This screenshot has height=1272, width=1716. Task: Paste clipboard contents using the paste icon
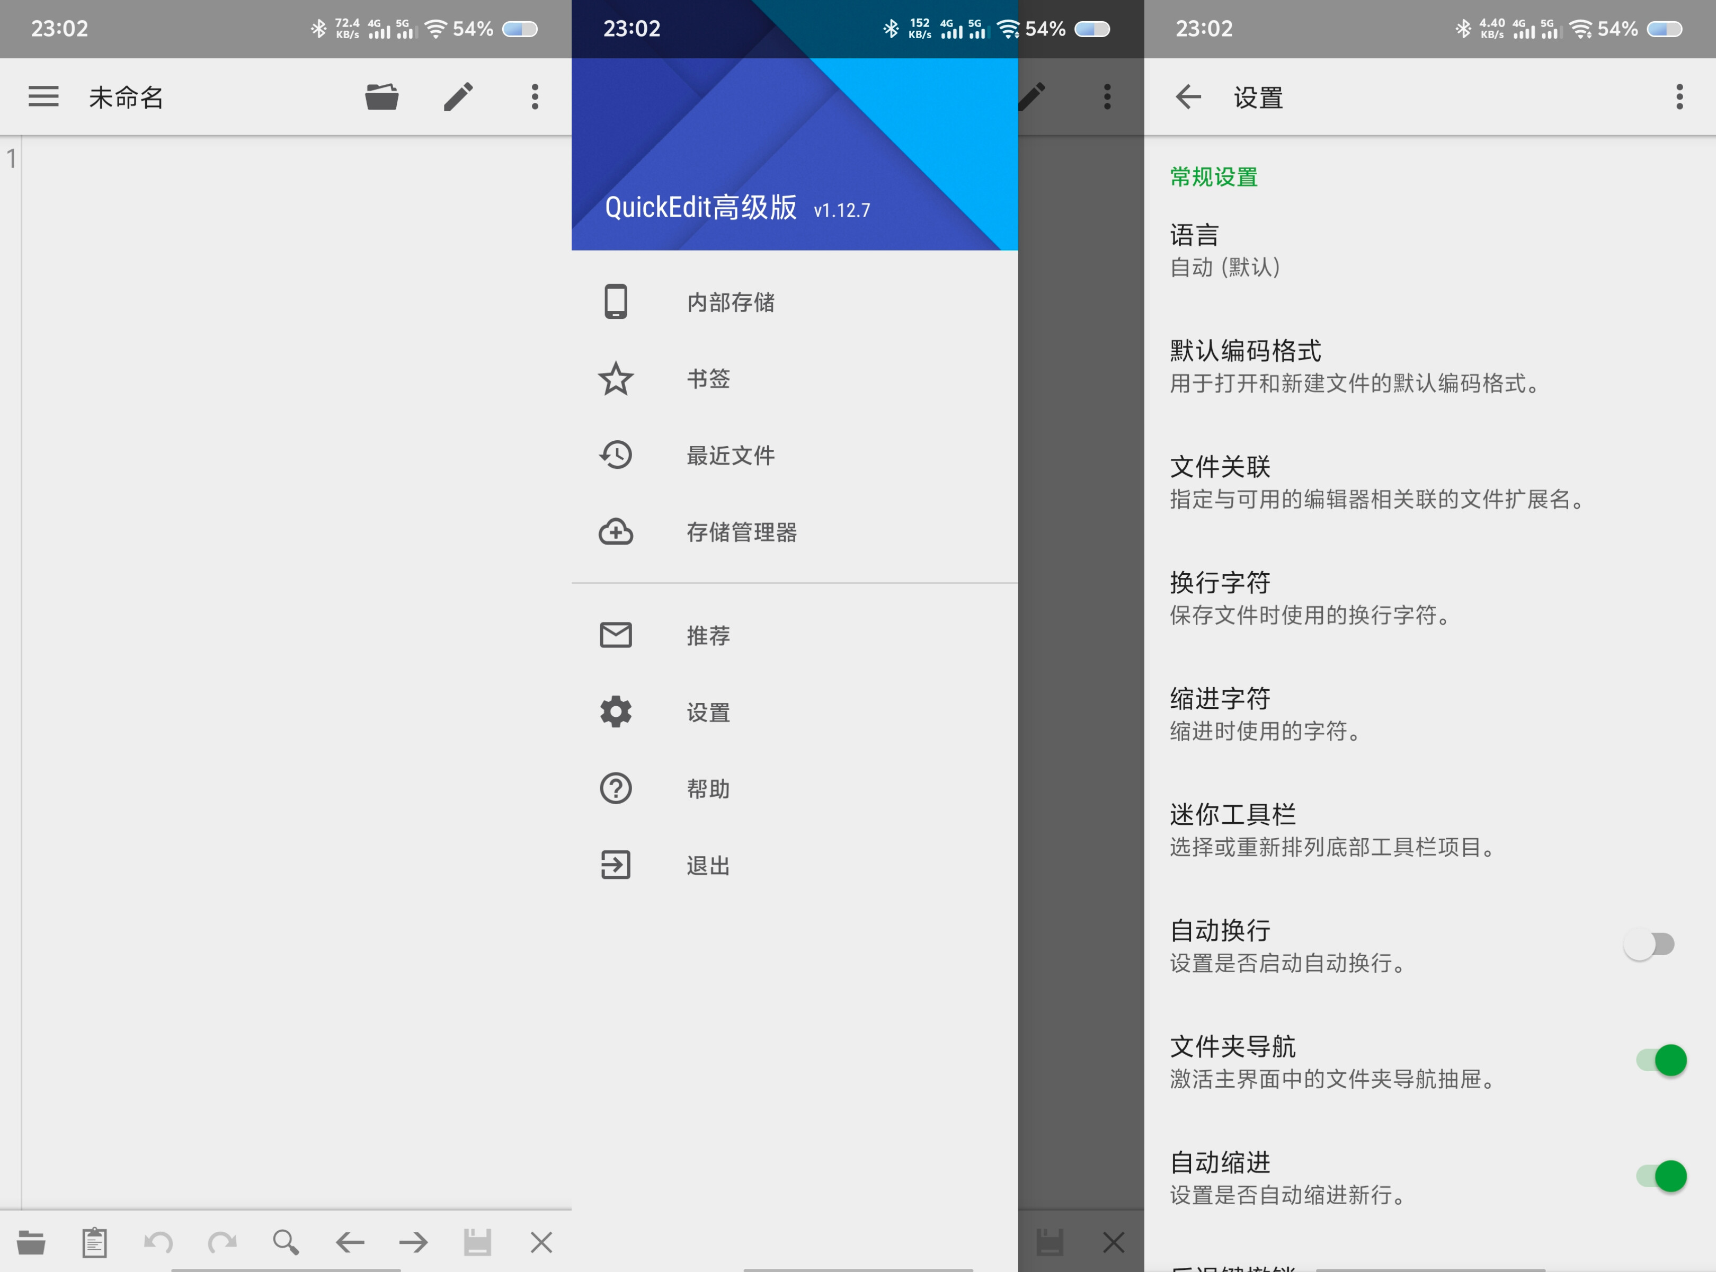[94, 1240]
